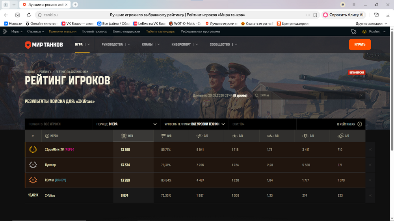The height and width of the screenshot is (221, 394).
Task: Sort by D/B column damage icon
Action: click(199, 136)
